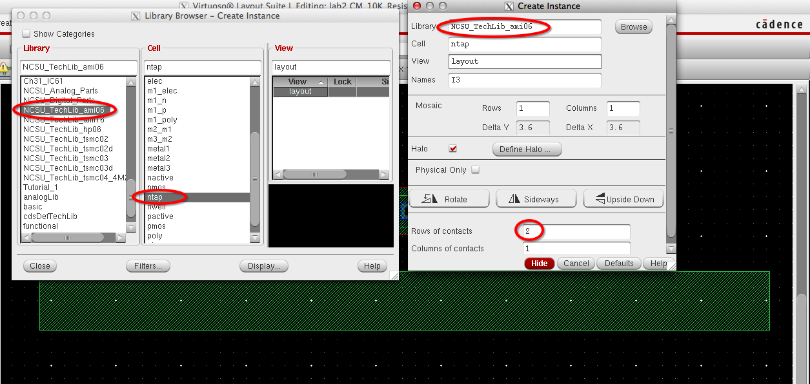This screenshot has width=810, height=384.
Task: Cancel the Create Instance dialog
Action: 576,264
